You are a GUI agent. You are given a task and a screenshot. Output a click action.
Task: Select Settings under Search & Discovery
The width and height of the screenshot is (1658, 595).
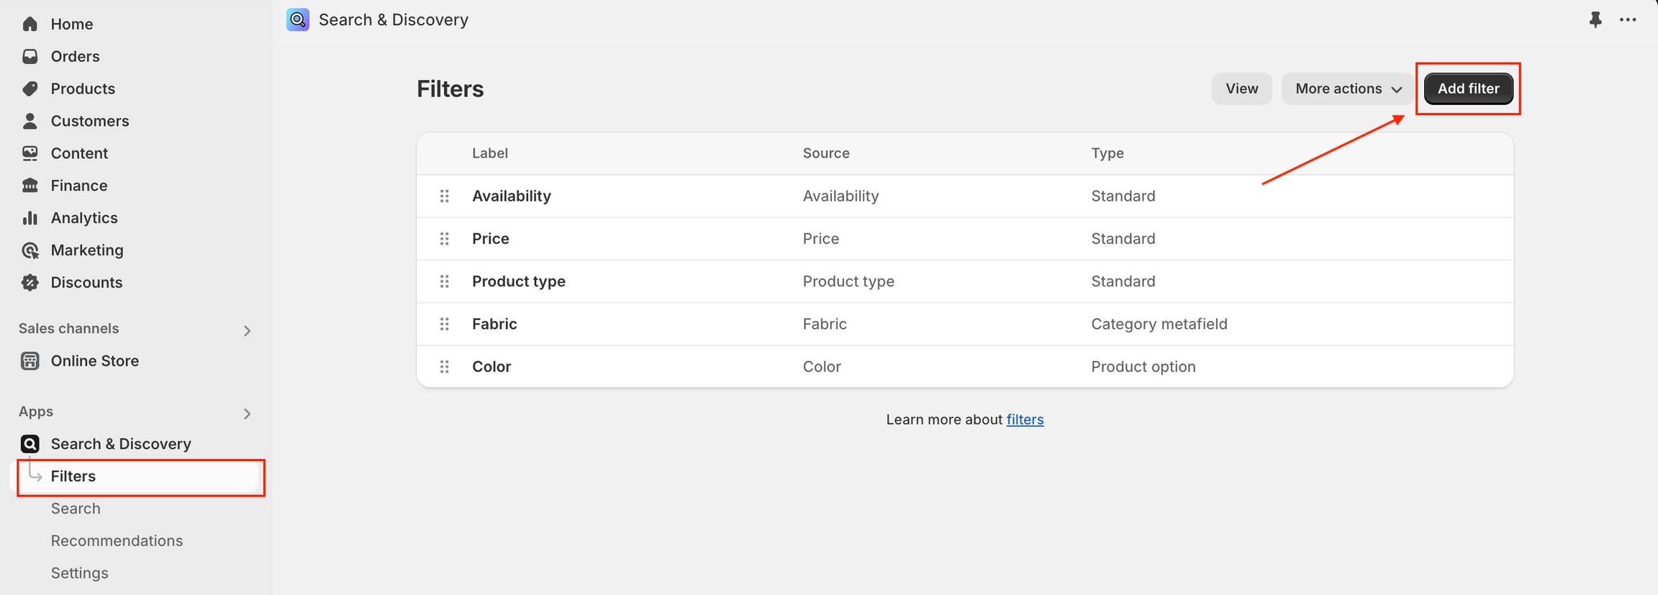pyautogui.click(x=79, y=573)
